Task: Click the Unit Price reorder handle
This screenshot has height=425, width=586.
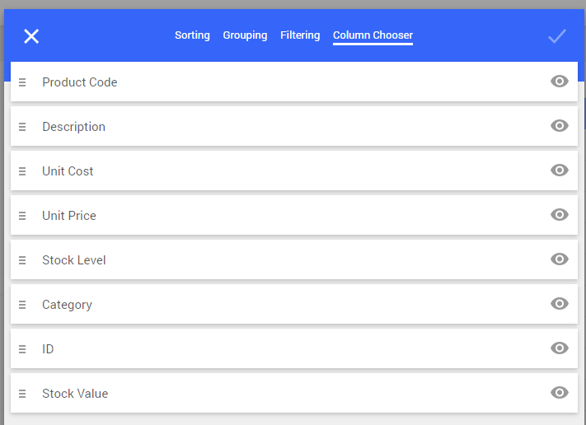Action: [x=22, y=216]
